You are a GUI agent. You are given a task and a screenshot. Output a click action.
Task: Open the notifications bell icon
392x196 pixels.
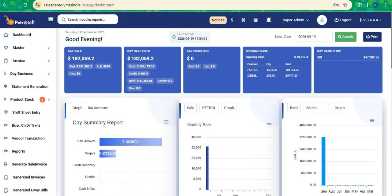[x=269, y=20]
